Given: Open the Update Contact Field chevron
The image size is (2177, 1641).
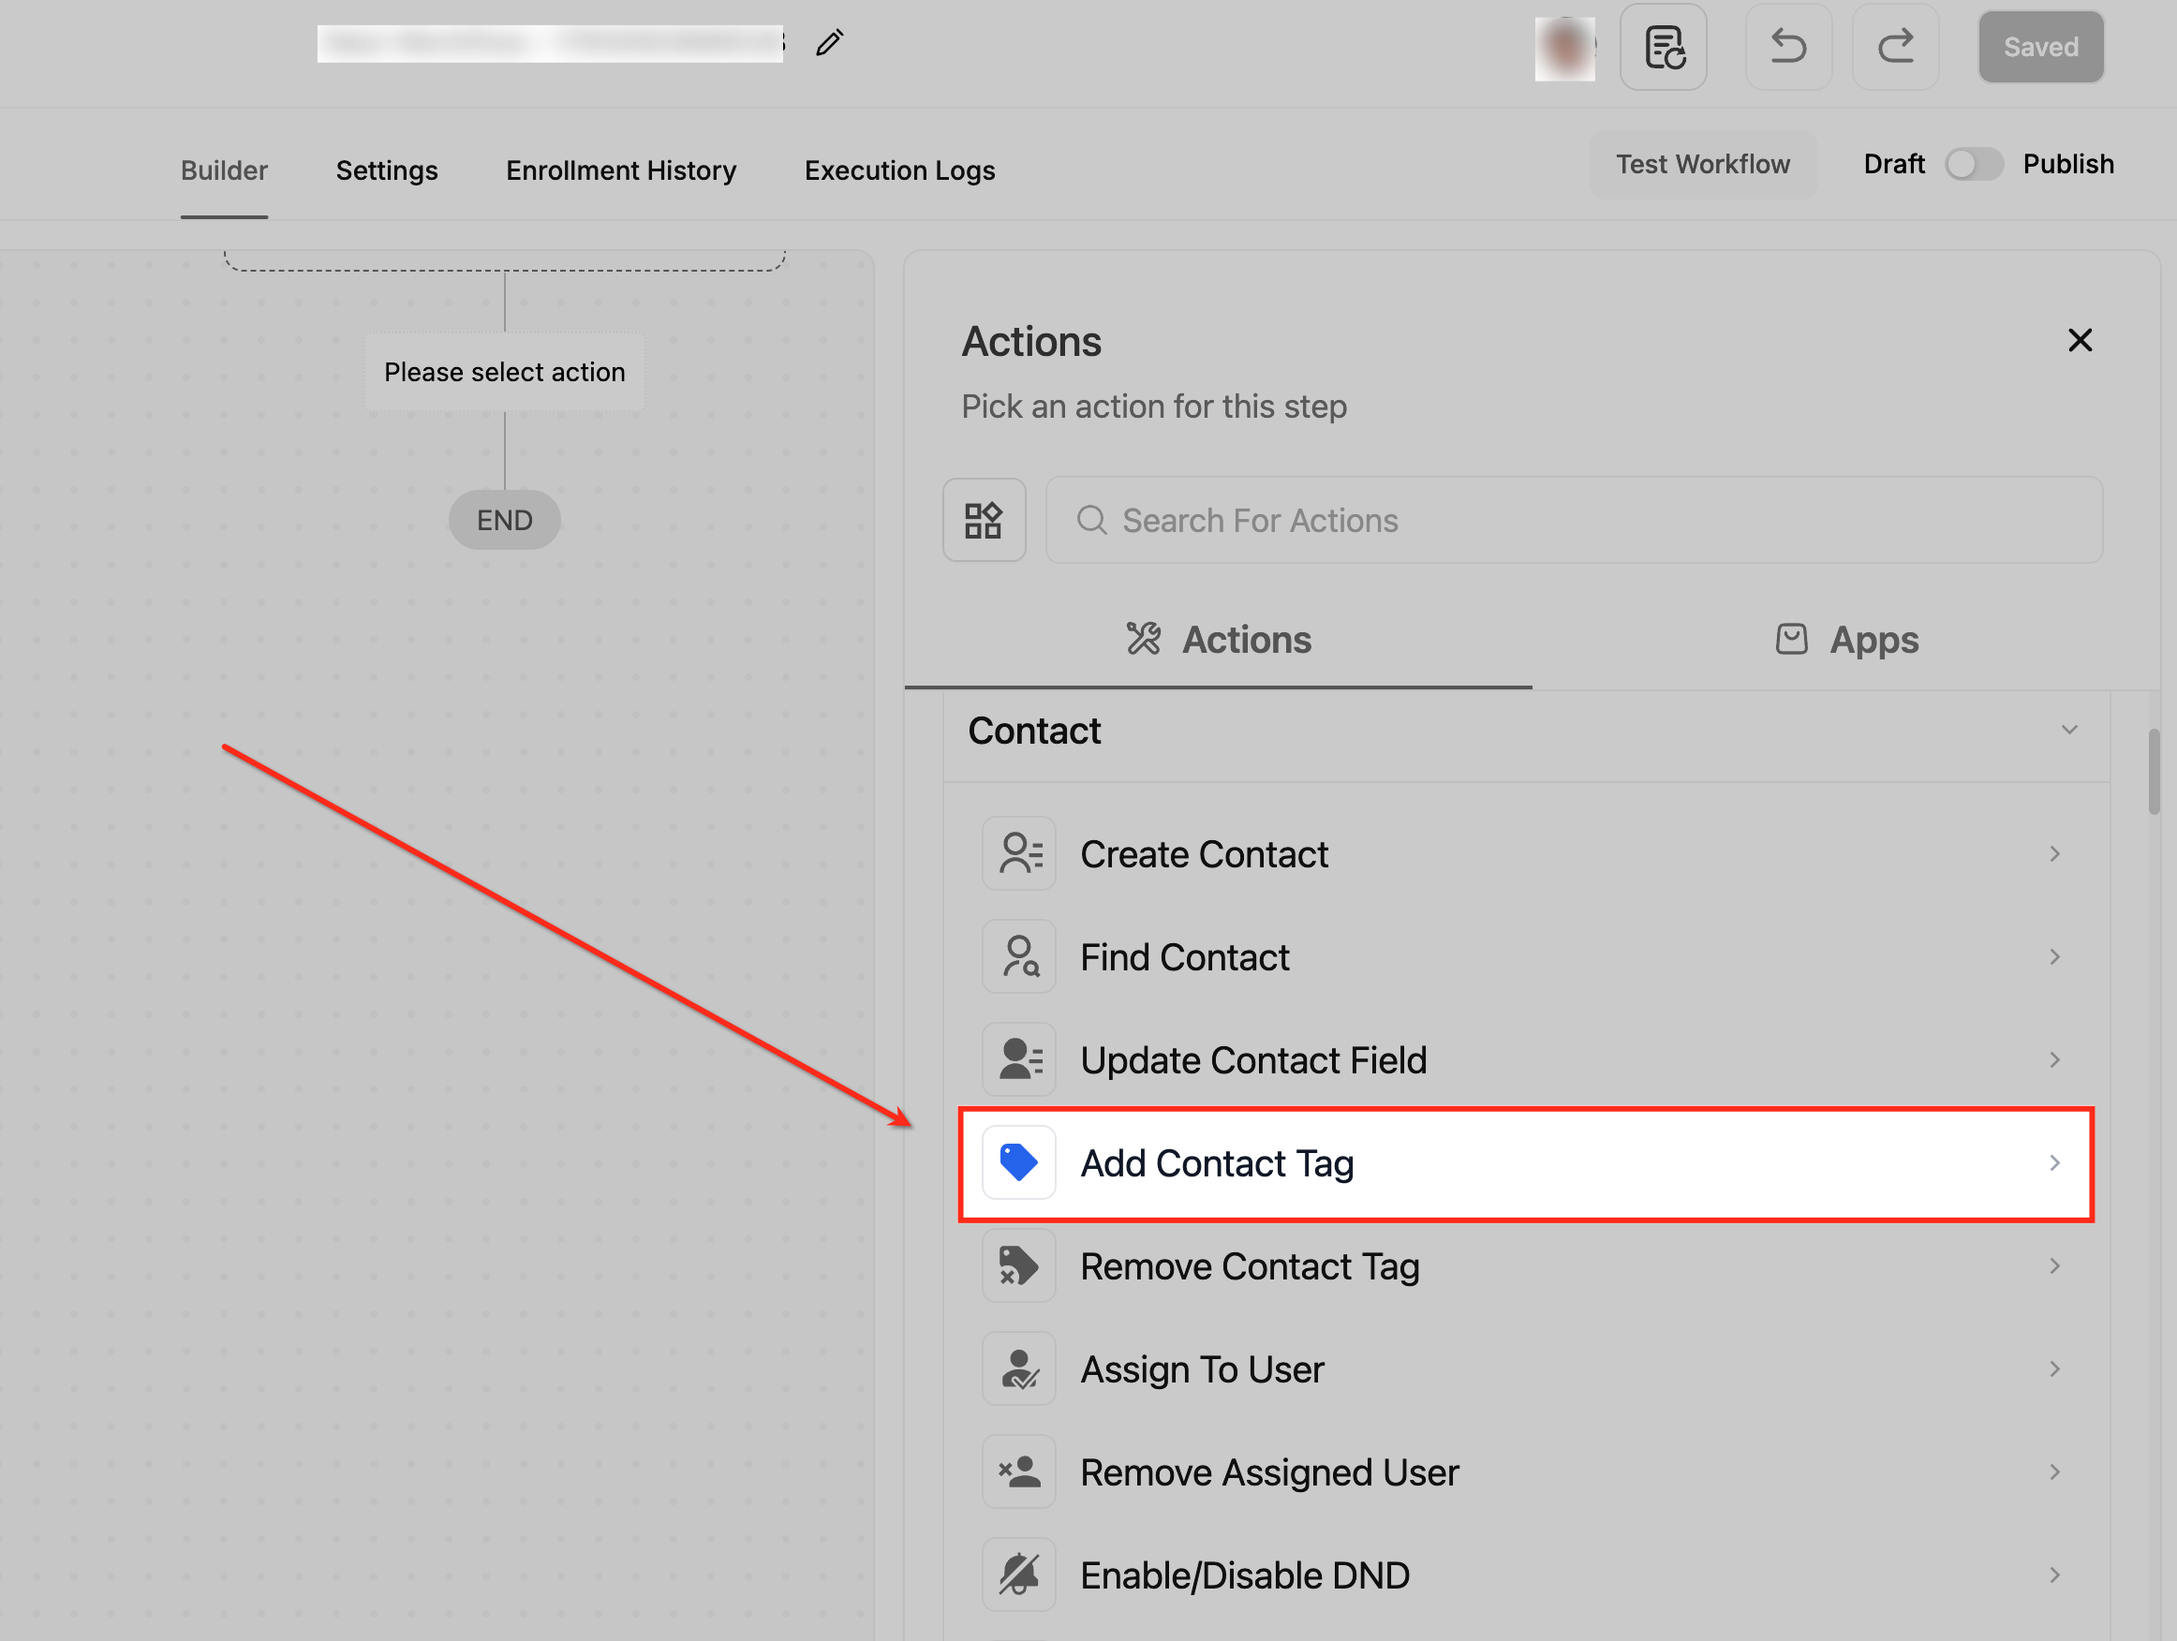Looking at the screenshot, I should (x=2054, y=1059).
